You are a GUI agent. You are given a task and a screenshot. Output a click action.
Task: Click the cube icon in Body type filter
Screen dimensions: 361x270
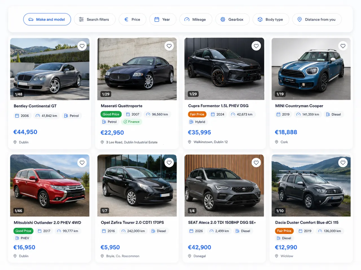point(260,19)
